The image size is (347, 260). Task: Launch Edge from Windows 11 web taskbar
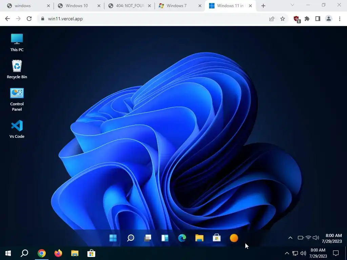[x=182, y=238]
